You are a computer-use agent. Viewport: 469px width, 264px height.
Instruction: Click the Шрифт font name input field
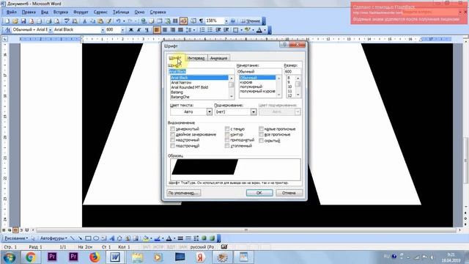coord(202,72)
